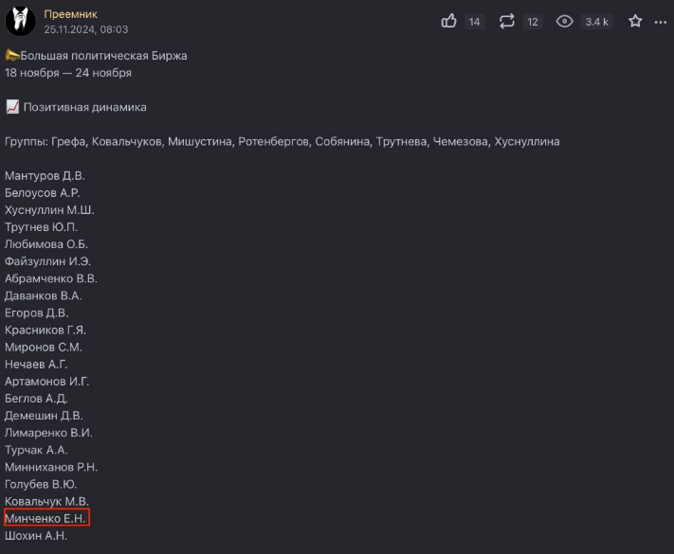Click the eye views icon

[x=565, y=21]
